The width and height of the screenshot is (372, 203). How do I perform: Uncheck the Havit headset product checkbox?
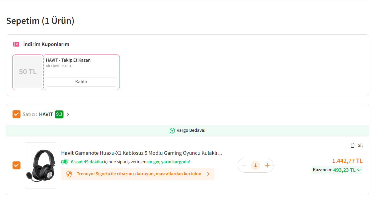(17, 165)
